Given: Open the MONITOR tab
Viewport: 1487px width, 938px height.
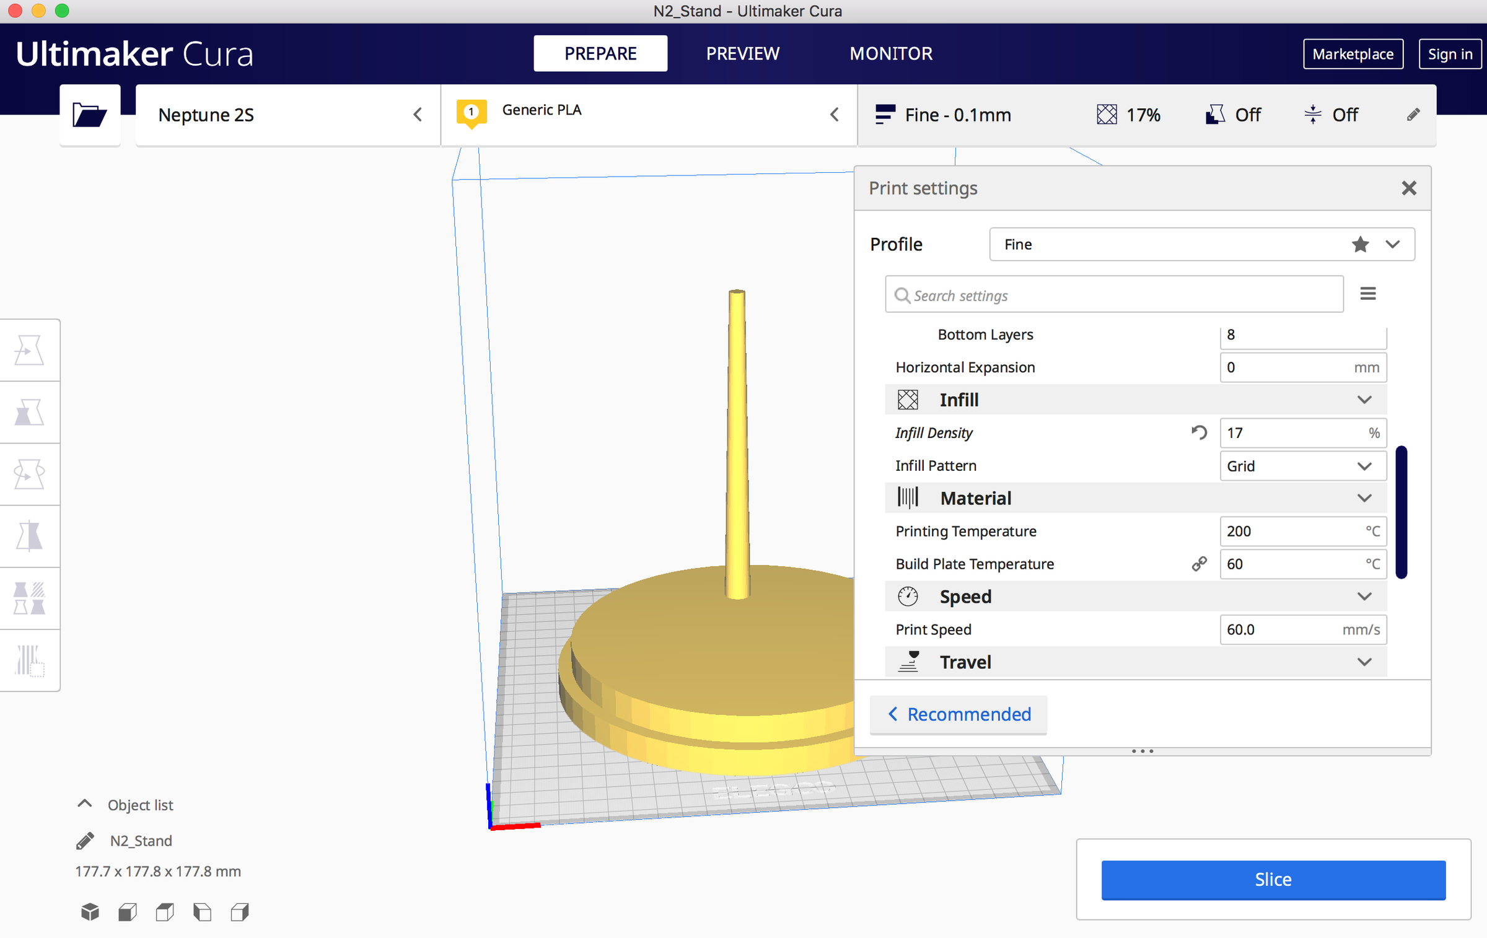Looking at the screenshot, I should [890, 53].
